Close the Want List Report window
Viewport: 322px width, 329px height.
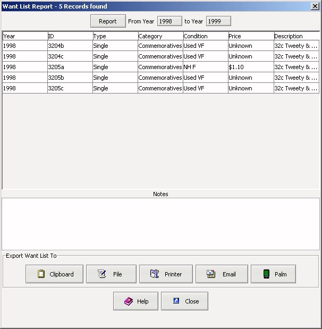tap(315, 6)
